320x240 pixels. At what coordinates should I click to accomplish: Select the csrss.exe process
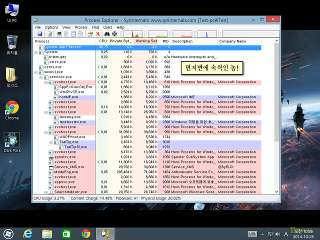[147, 67]
